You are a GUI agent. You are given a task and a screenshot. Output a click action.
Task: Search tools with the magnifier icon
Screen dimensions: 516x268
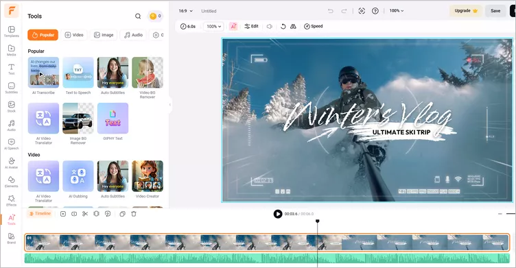click(138, 16)
